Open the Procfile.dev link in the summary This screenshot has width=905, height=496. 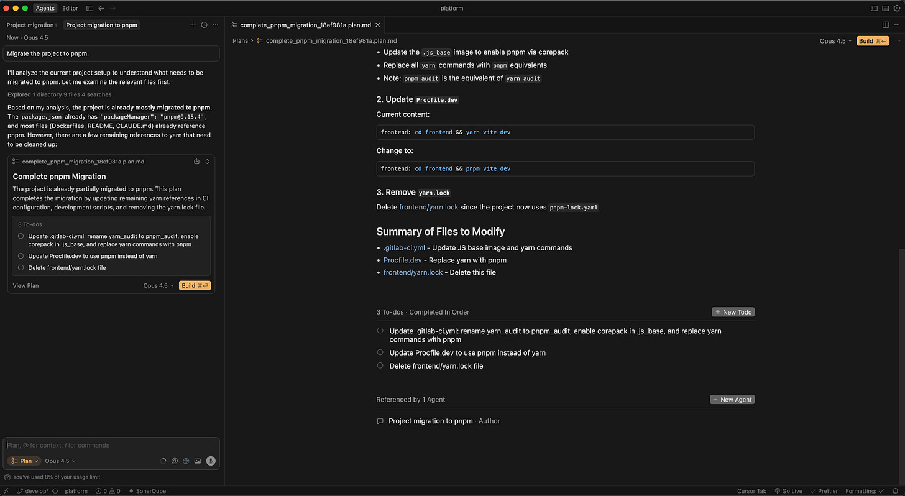point(403,260)
